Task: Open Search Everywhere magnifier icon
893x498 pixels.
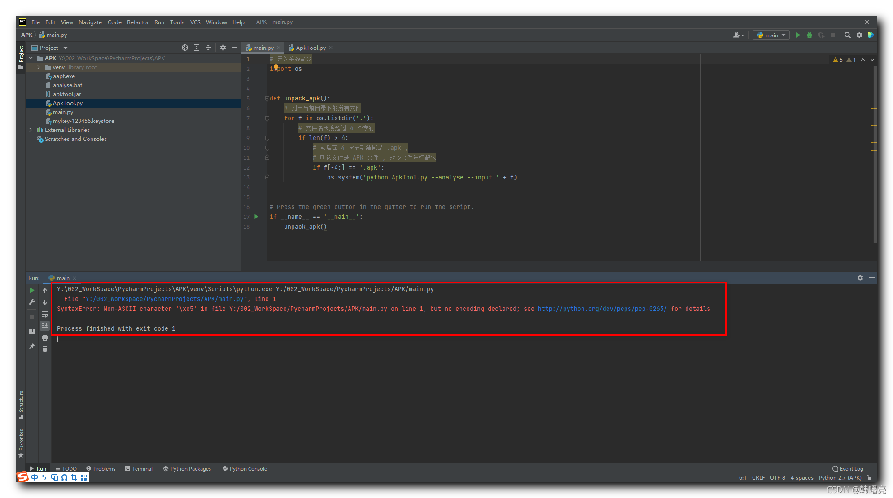Action: click(x=848, y=35)
